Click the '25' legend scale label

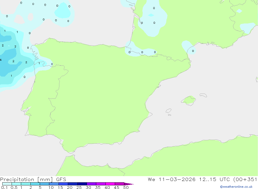pos(79,187)
